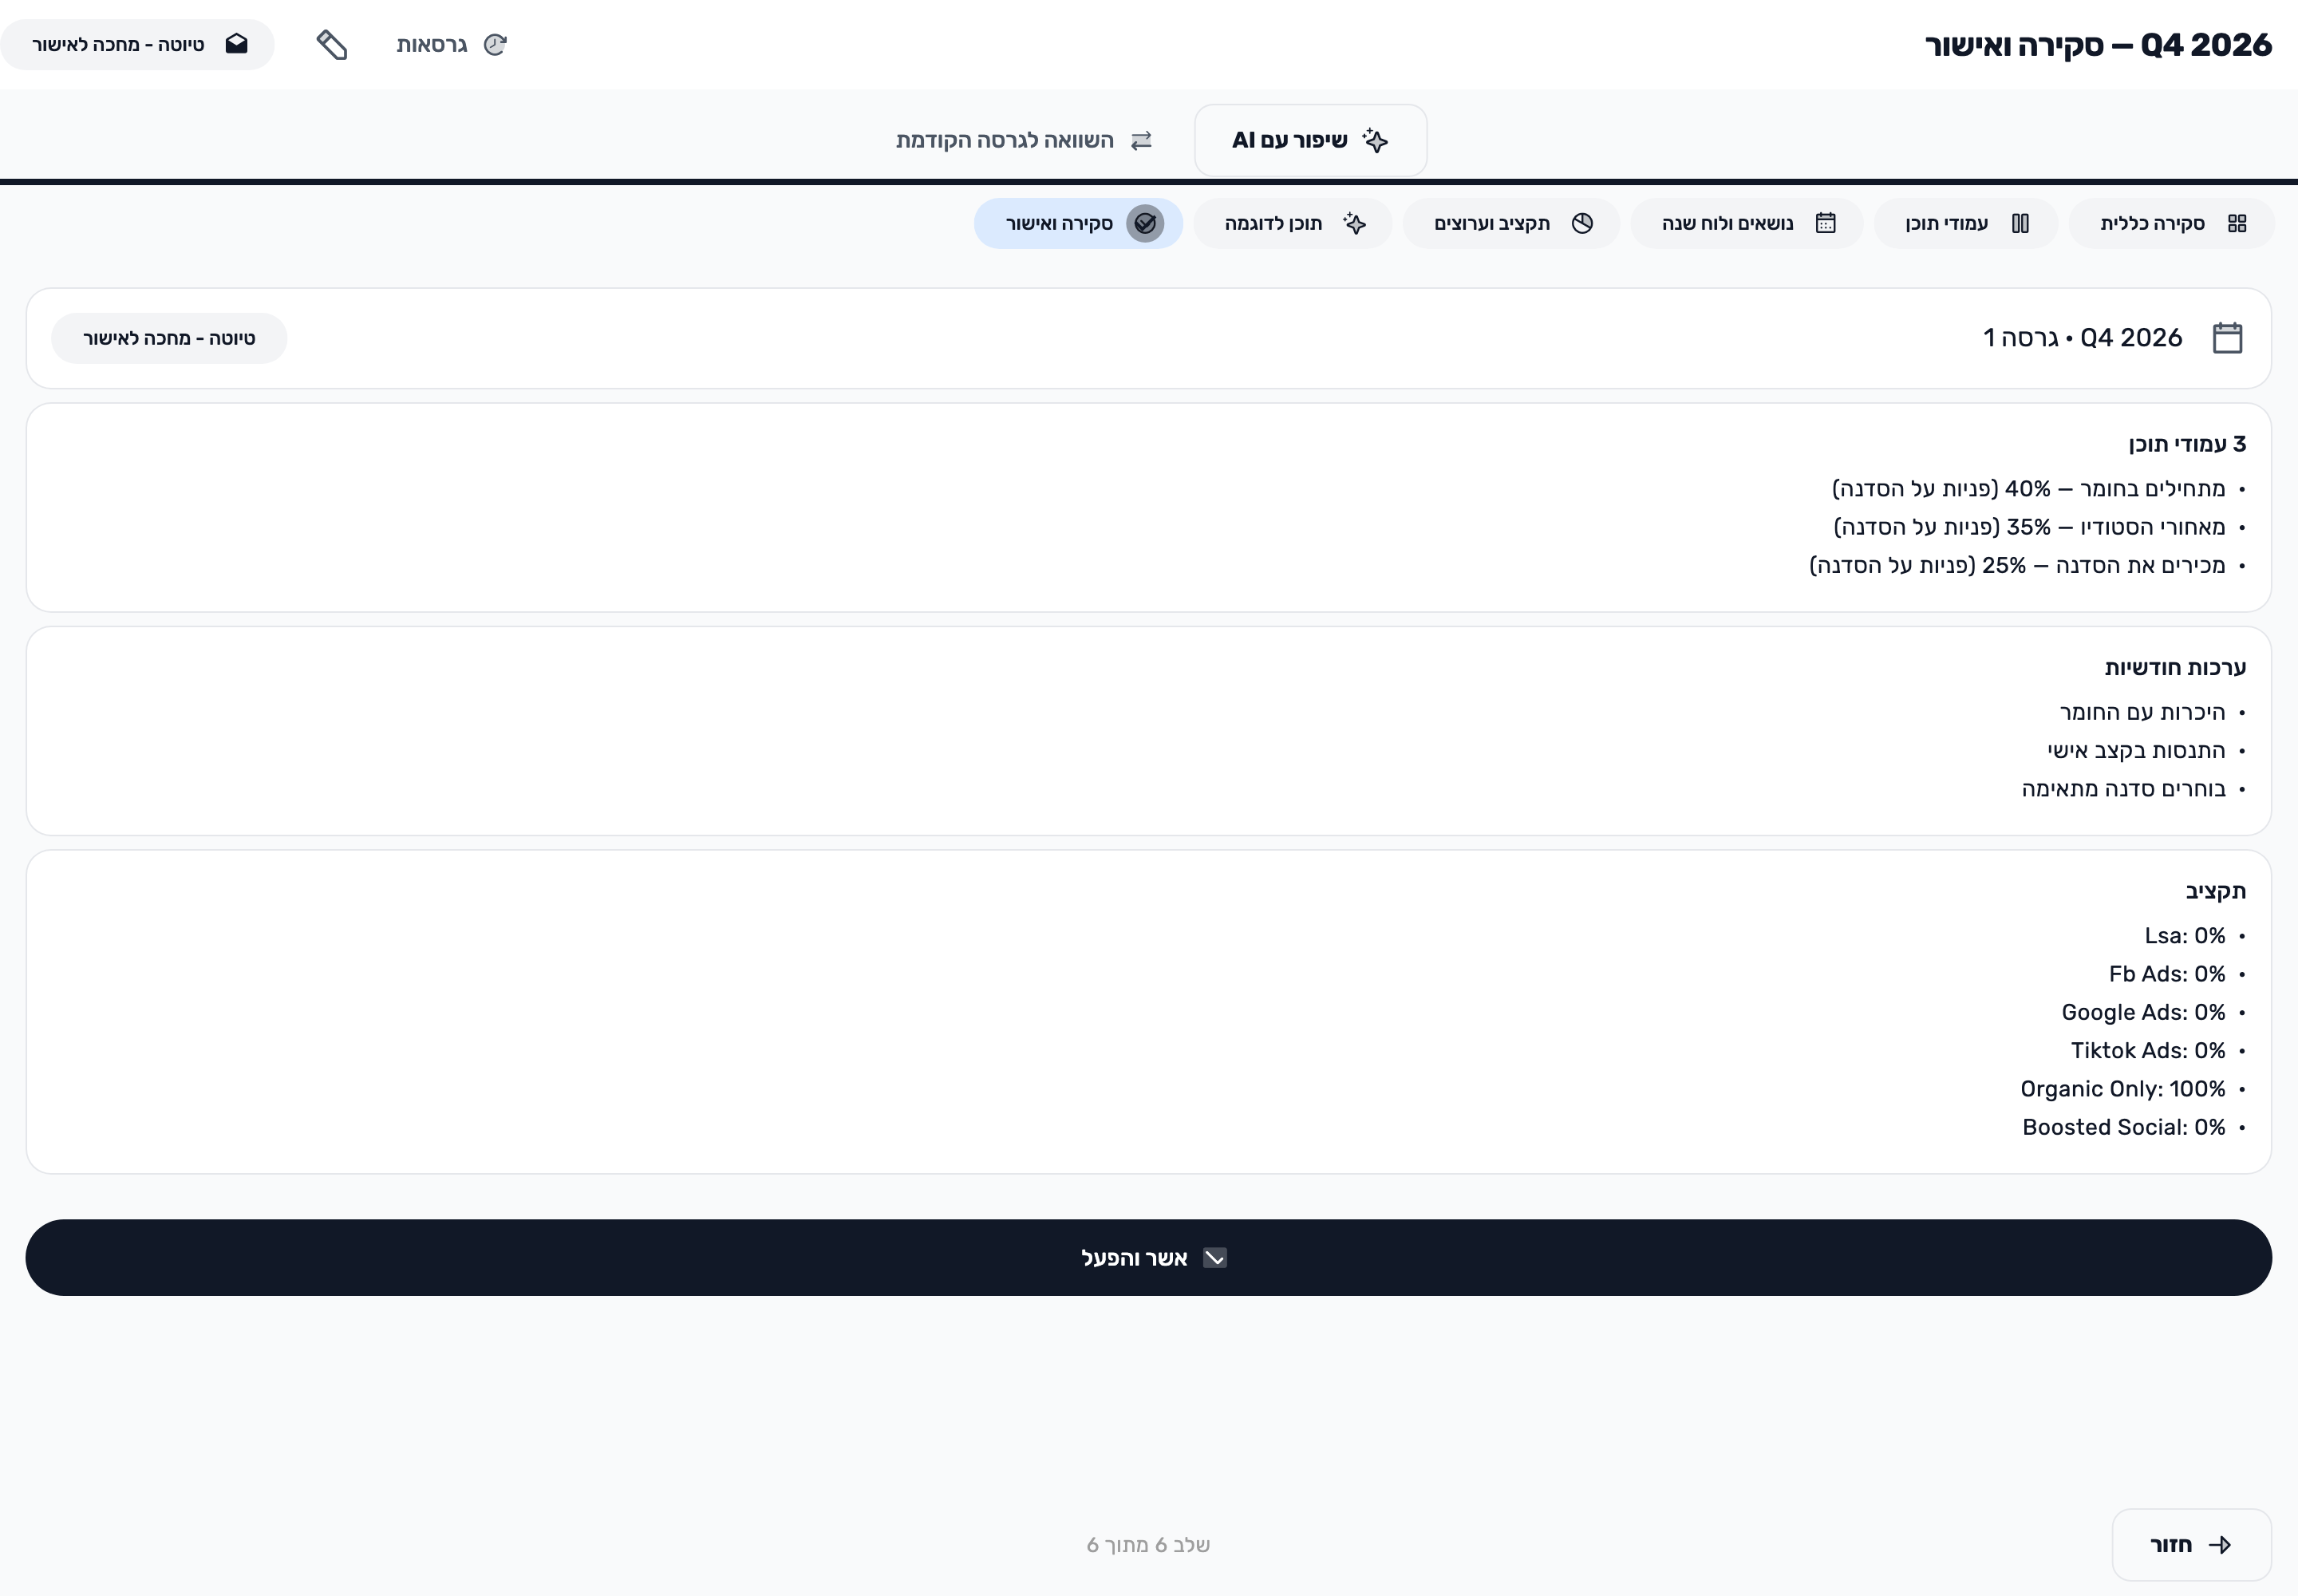Click the AI sparkle icon

1376,141
